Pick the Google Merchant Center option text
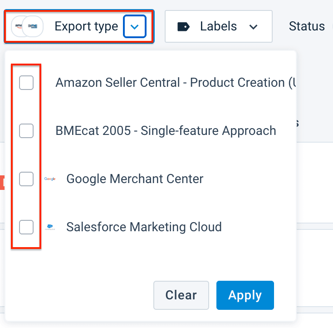Screen dimensions: 333x328 (x=135, y=179)
